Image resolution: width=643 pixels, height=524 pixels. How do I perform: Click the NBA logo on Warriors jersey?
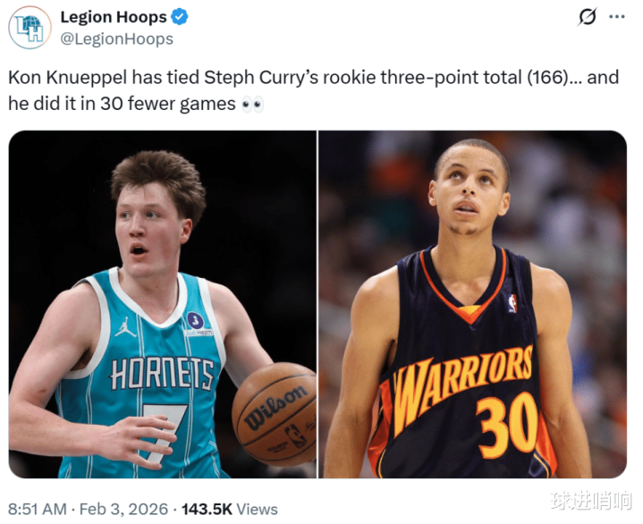click(512, 303)
